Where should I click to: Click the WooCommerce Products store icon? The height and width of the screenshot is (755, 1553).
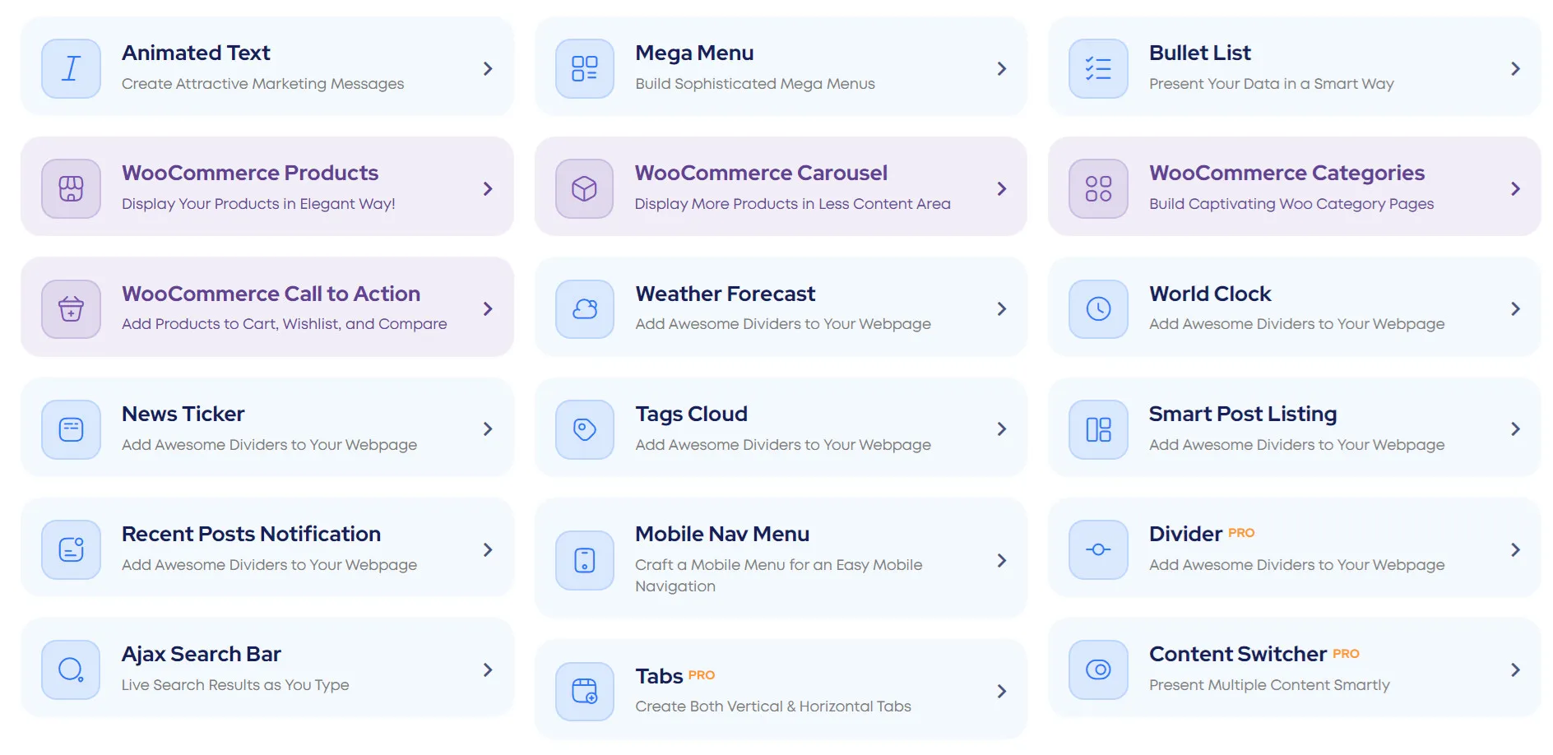[71, 188]
